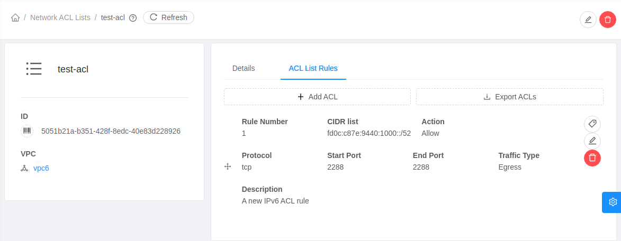Click the edit ACL list pencil icon at top
621x241 pixels.
click(x=588, y=20)
